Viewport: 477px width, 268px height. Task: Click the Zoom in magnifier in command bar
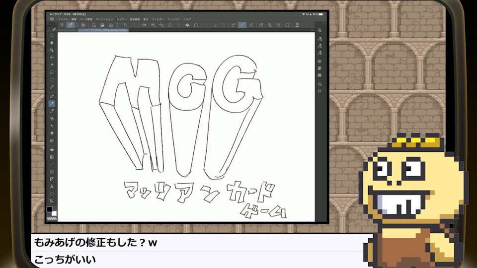point(269,25)
